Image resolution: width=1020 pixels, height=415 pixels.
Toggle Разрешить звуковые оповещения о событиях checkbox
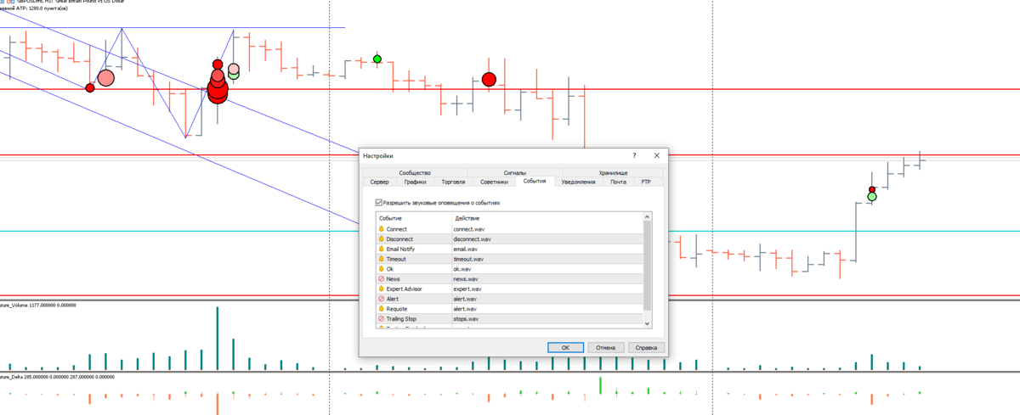379,204
